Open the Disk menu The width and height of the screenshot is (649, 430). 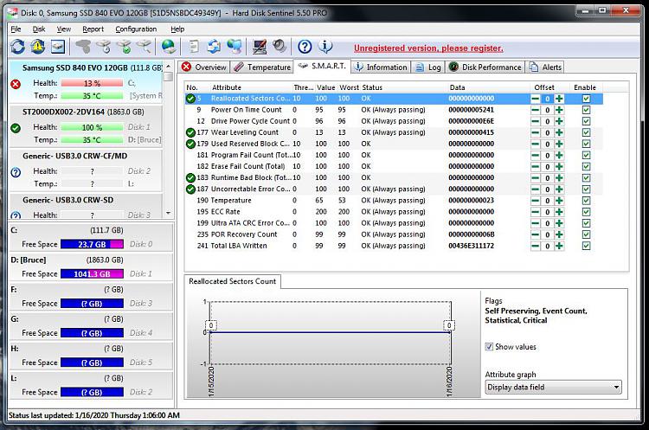click(x=39, y=29)
